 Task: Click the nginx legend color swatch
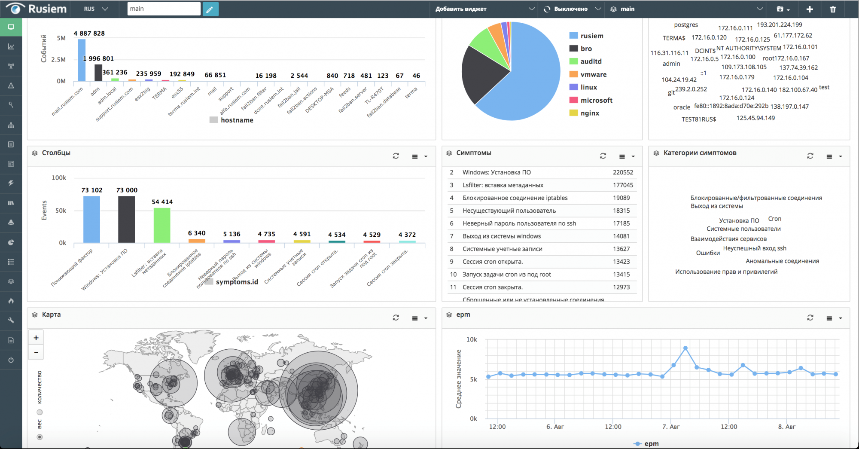(x=573, y=113)
